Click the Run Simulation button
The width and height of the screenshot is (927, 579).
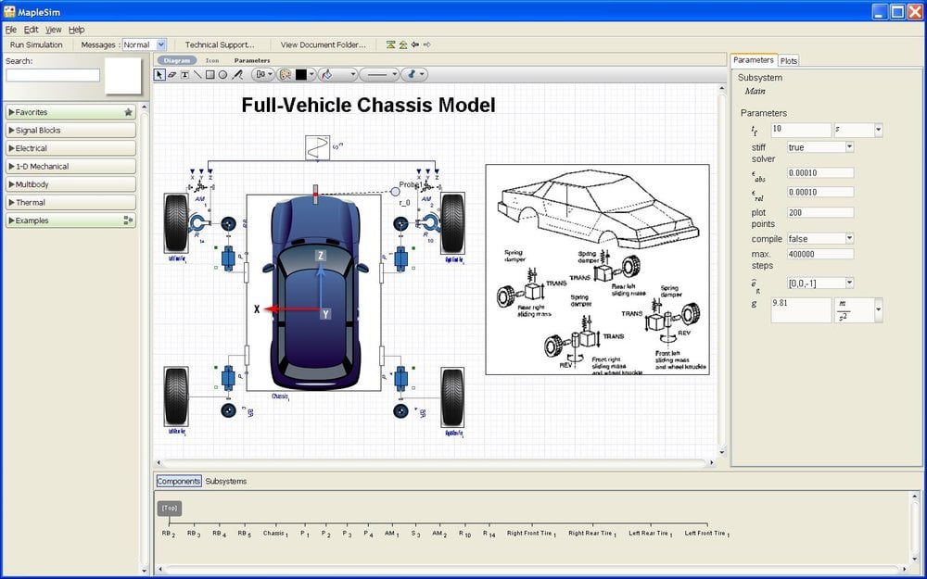tap(36, 44)
